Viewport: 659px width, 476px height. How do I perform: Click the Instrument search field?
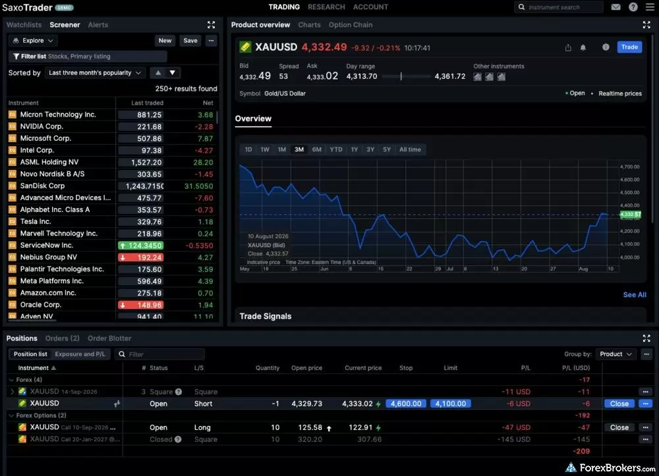pyautogui.click(x=559, y=7)
